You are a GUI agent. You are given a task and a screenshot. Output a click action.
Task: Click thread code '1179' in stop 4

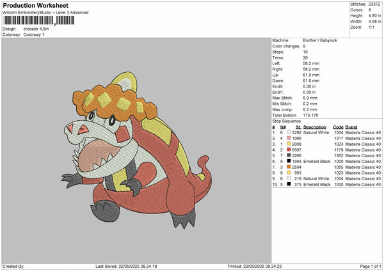(x=339, y=150)
